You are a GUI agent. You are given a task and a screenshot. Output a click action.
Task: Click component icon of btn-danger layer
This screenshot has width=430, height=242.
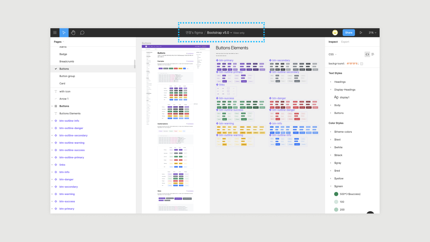pyautogui.click(x=56, y=179)
